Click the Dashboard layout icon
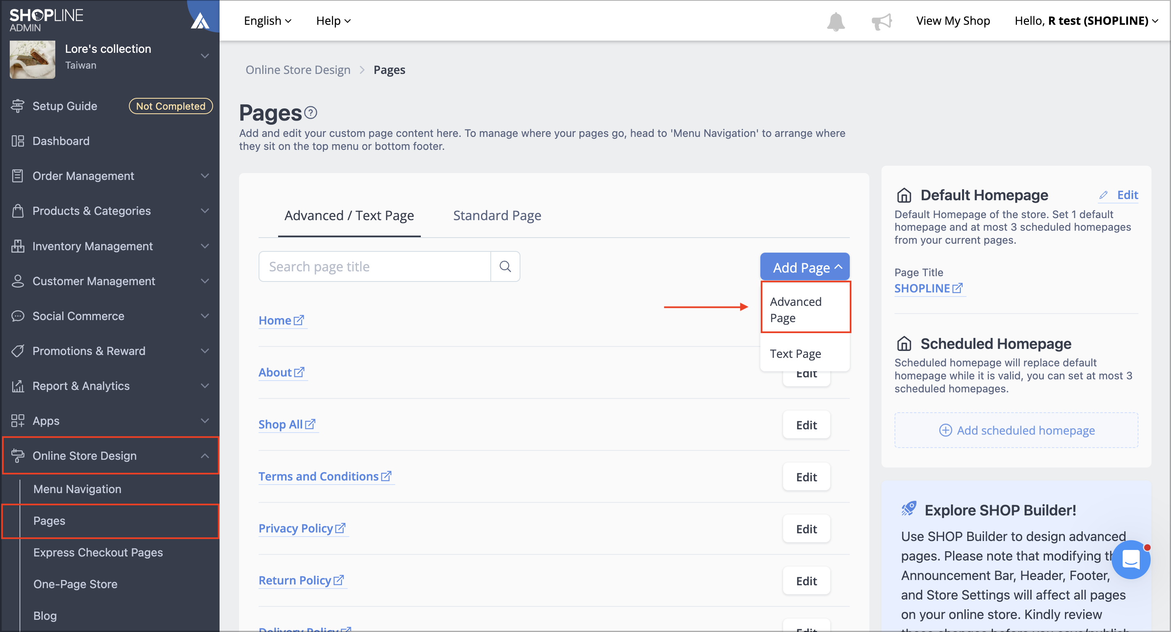Image resolution: width=1171 pixels, height=632 pixels. coord(18,141)
